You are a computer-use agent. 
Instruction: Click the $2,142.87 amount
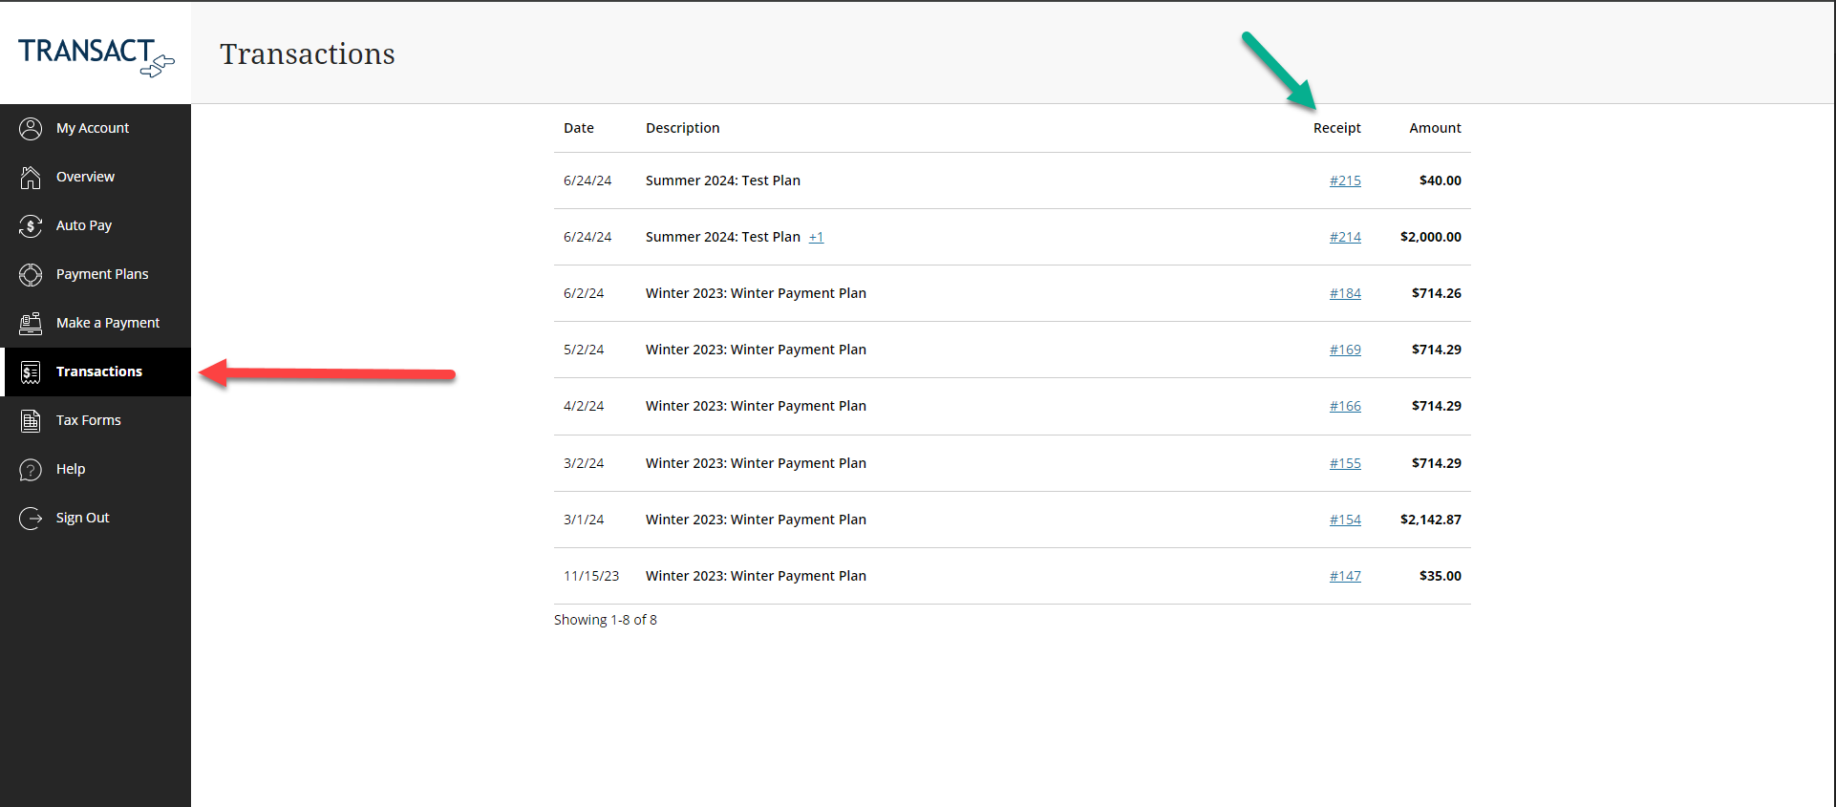[x=1431, y=520]
